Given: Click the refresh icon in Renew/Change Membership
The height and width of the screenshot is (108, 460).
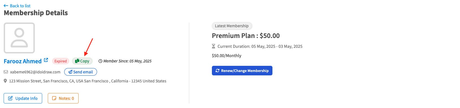Looking at the screenshot, I should (x=218, y=71).
